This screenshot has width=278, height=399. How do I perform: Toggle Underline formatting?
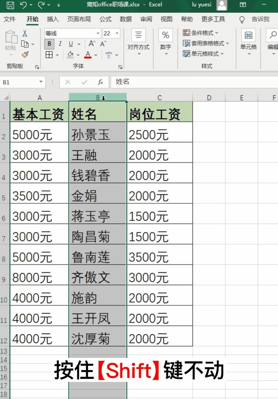click(x=71, y=44)
